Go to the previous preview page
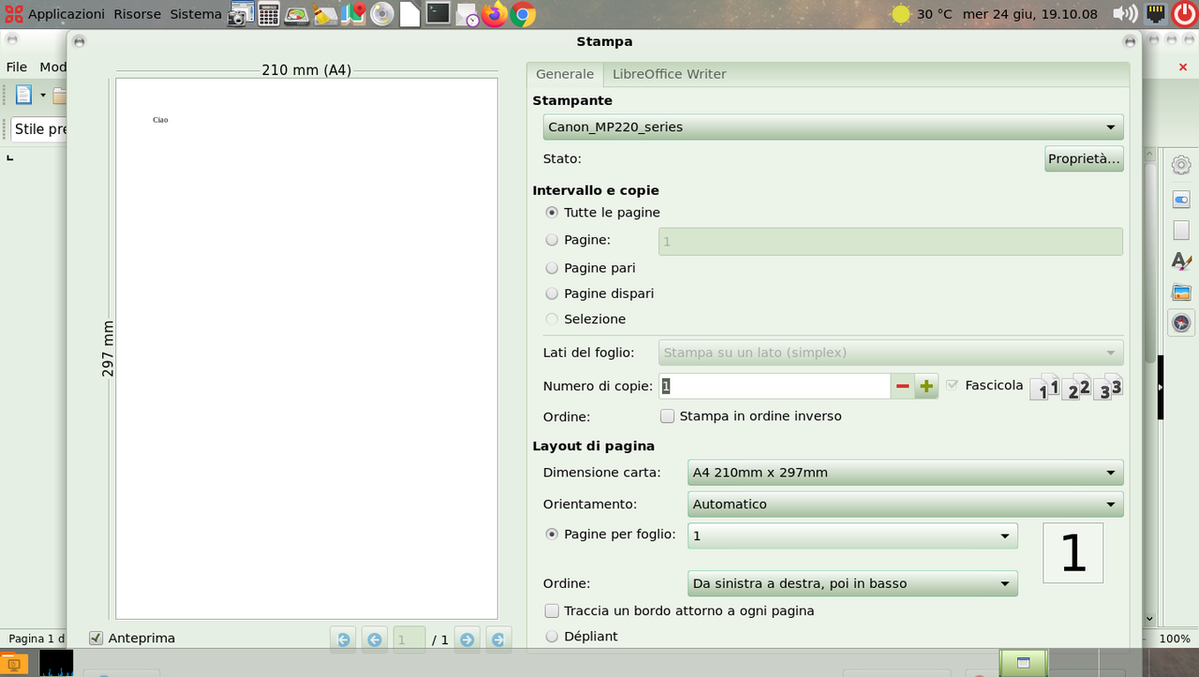This screenshot has height=677, width=1199. (x=375, y=640)
